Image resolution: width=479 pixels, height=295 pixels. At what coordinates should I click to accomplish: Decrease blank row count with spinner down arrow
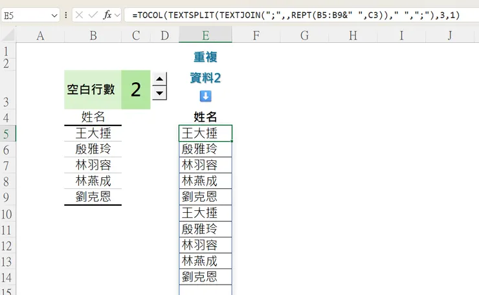(159, 93)
